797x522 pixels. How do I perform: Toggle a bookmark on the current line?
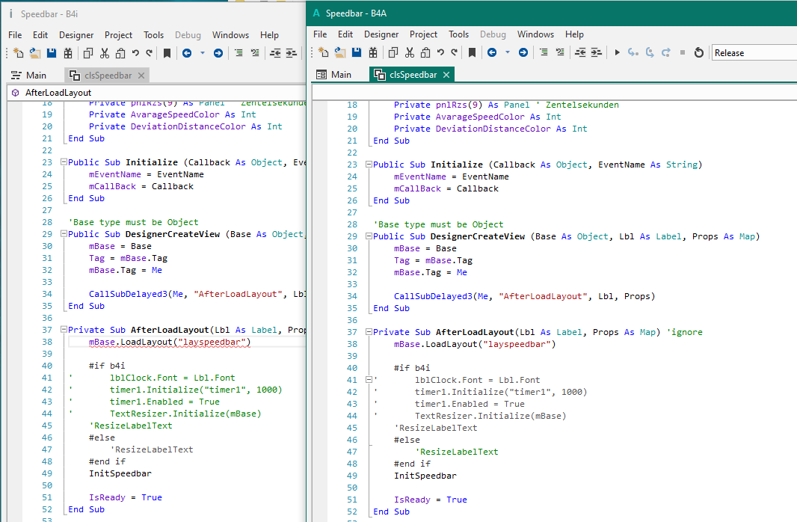click(x=471, y=52)
